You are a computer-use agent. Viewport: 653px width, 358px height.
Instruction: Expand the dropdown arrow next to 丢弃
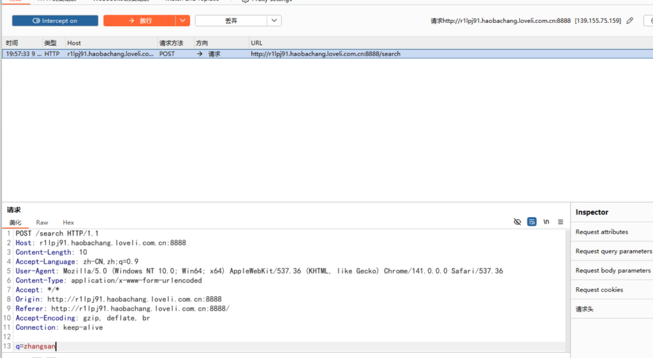274,21
